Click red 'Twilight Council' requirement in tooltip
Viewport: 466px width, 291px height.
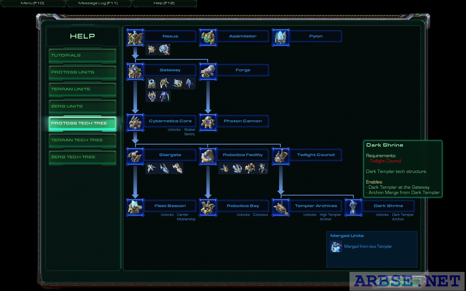coord(385,161)
